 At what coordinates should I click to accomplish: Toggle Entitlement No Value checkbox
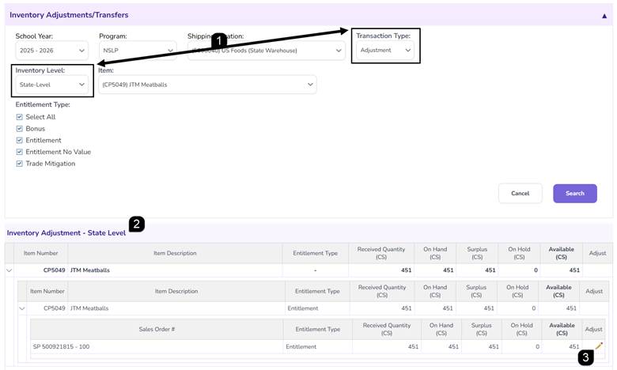tap(19, 152)
